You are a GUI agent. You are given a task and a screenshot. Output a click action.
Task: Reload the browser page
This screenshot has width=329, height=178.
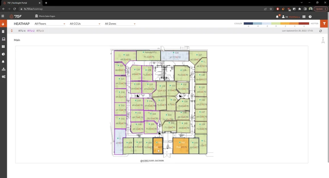pos(14,9)
